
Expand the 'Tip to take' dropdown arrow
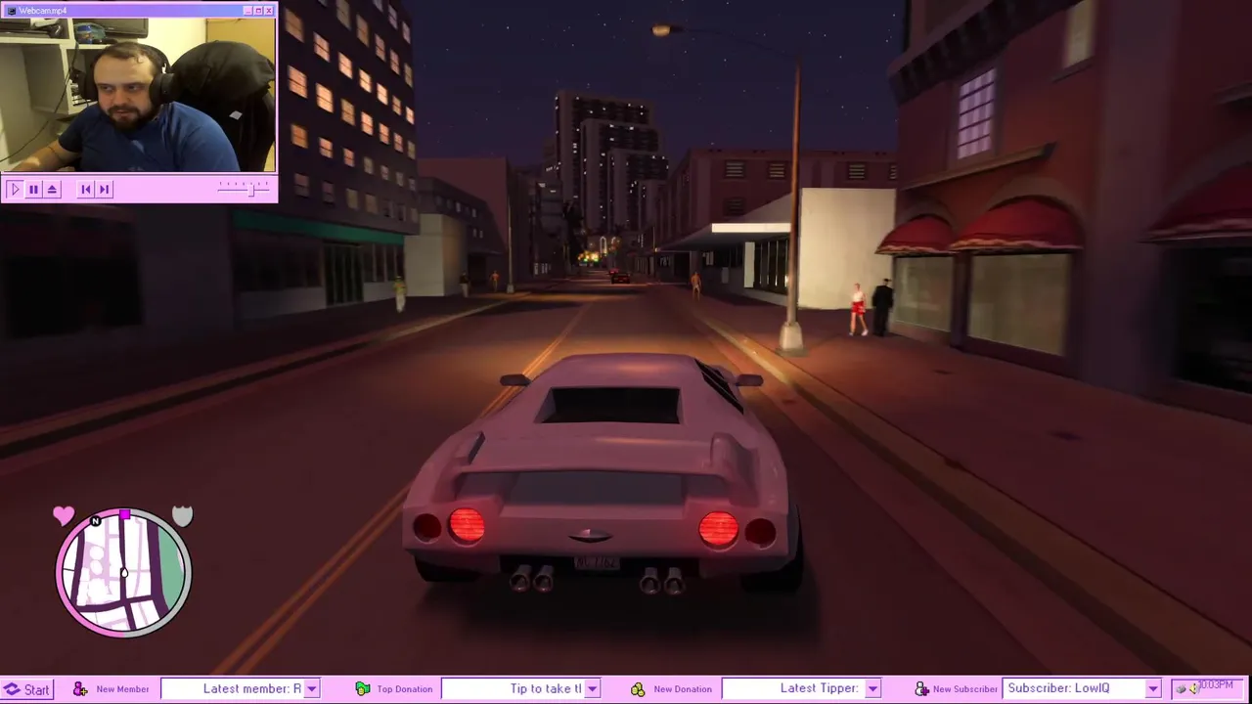tap(592, 688)
